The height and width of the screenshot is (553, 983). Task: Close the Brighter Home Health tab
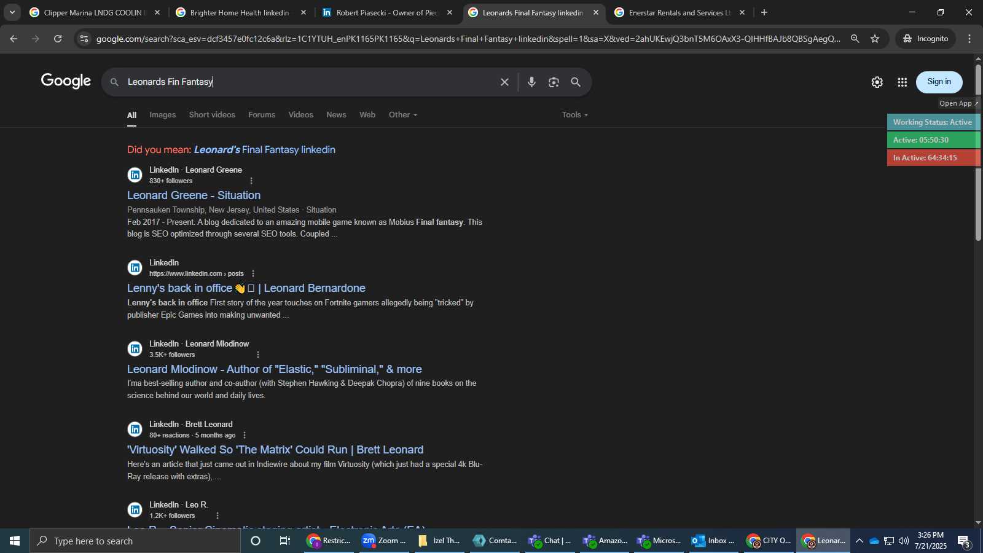(x=304, y=12)
